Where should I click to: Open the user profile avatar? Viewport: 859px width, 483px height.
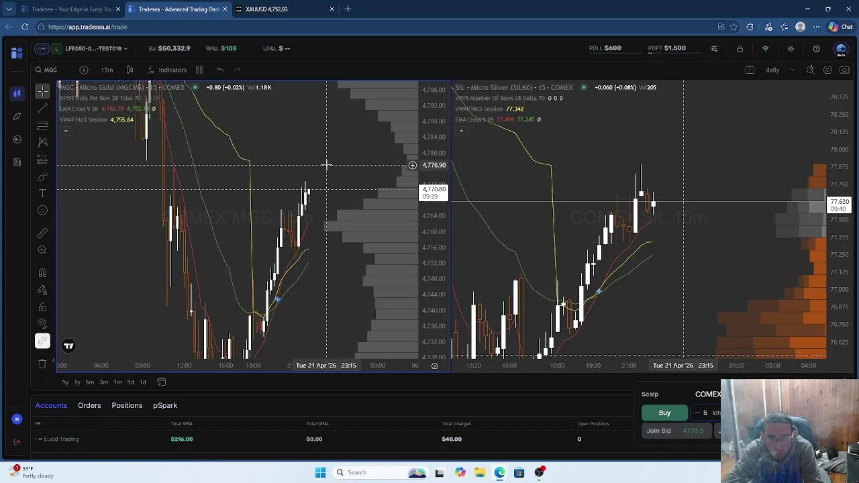coord(841,50)
